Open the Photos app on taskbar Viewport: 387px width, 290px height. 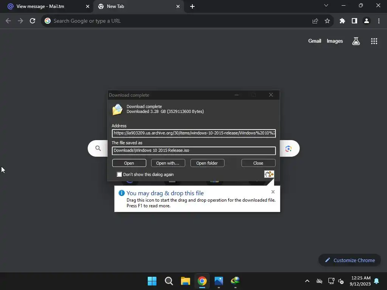(x=219, y=281)
